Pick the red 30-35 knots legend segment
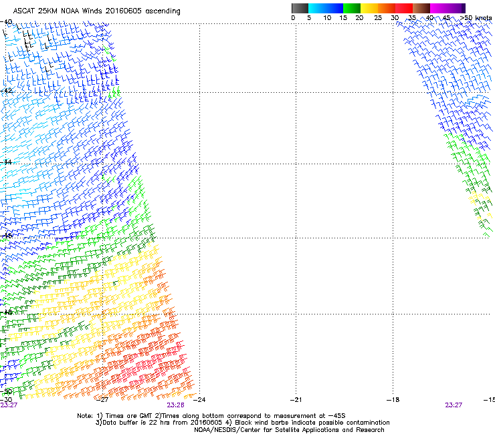 404,8
